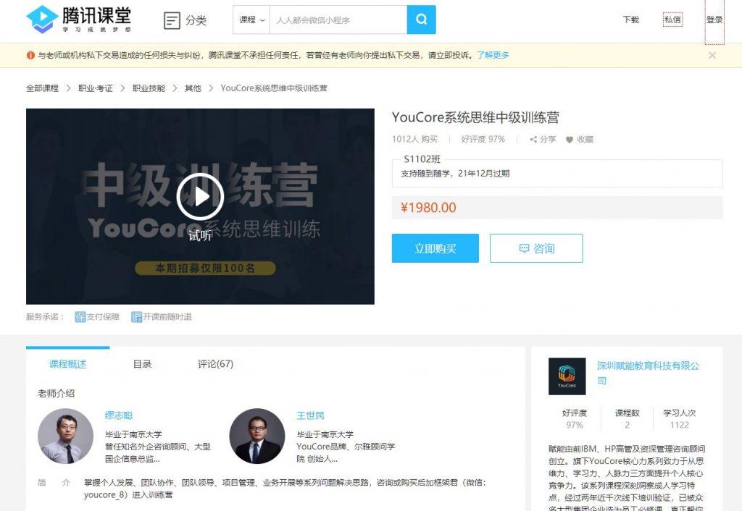
Task: Dismiss the private transaction warning banner
Action: 712,55
